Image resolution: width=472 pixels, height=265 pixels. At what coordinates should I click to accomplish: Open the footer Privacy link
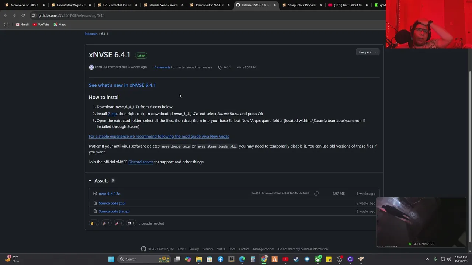(194, 249)
